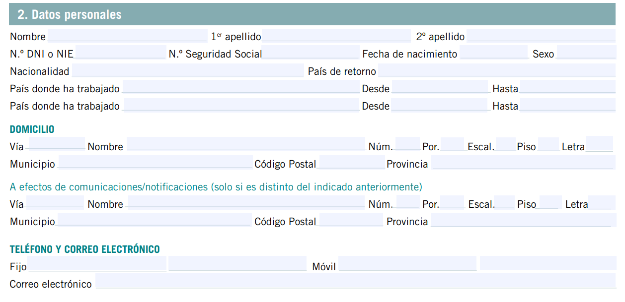This screenshot has height=302, width=625.
Task: Select the second Fijo phone field before Móvil
Action: coord(238,263)
